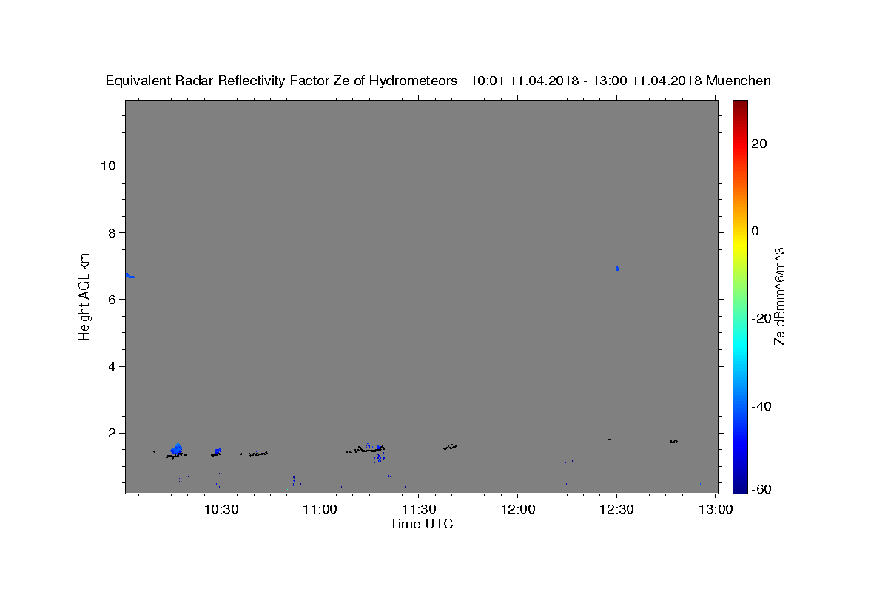
Task: Select the 'Height AGL km' axis label
Action: click(x=85, y=295)
